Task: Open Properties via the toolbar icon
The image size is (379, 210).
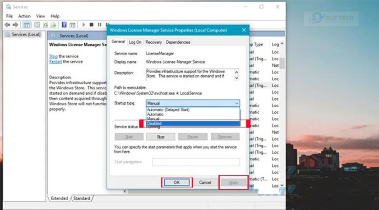Action: coord(37,25)
